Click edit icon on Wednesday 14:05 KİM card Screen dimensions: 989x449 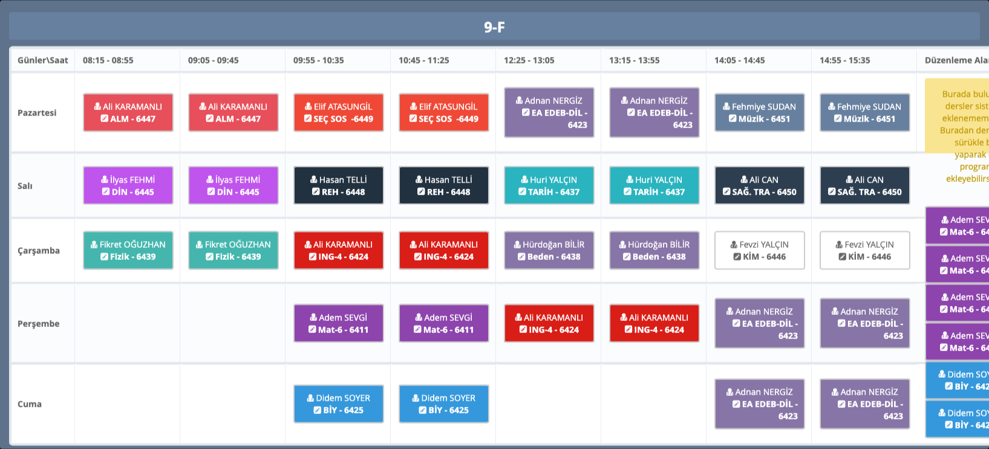point(737,257)
